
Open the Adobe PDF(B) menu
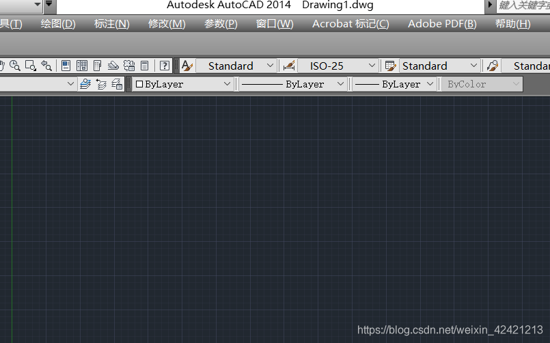coord(442,24)
